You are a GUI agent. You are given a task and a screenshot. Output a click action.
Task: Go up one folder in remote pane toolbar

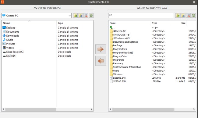click(x=178, y=16)
